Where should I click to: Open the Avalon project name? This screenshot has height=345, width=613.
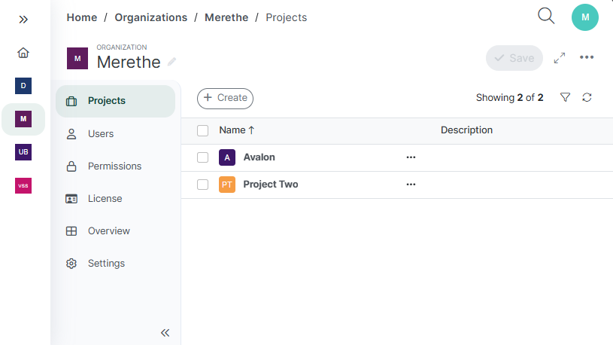click(x=259, y=157)
